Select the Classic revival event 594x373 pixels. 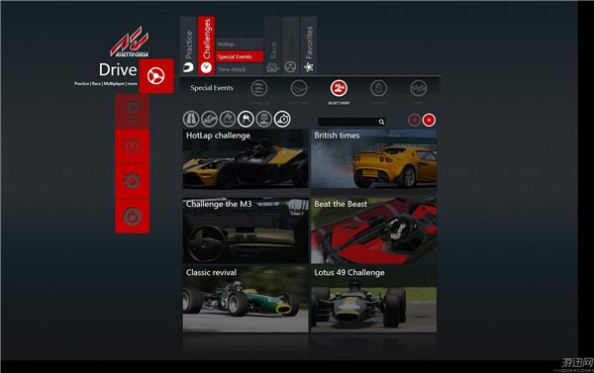pos(246,299)
